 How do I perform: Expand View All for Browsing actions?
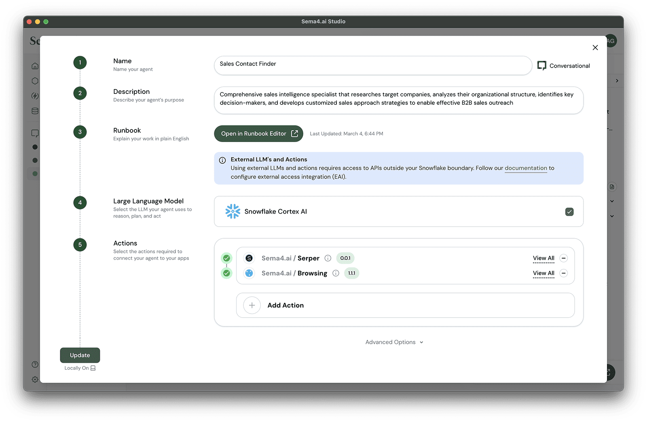click(x=543, y=273)
